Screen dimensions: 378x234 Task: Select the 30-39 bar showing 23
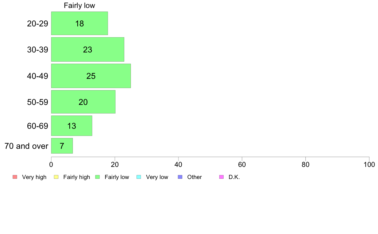click(x=88, y=49)
